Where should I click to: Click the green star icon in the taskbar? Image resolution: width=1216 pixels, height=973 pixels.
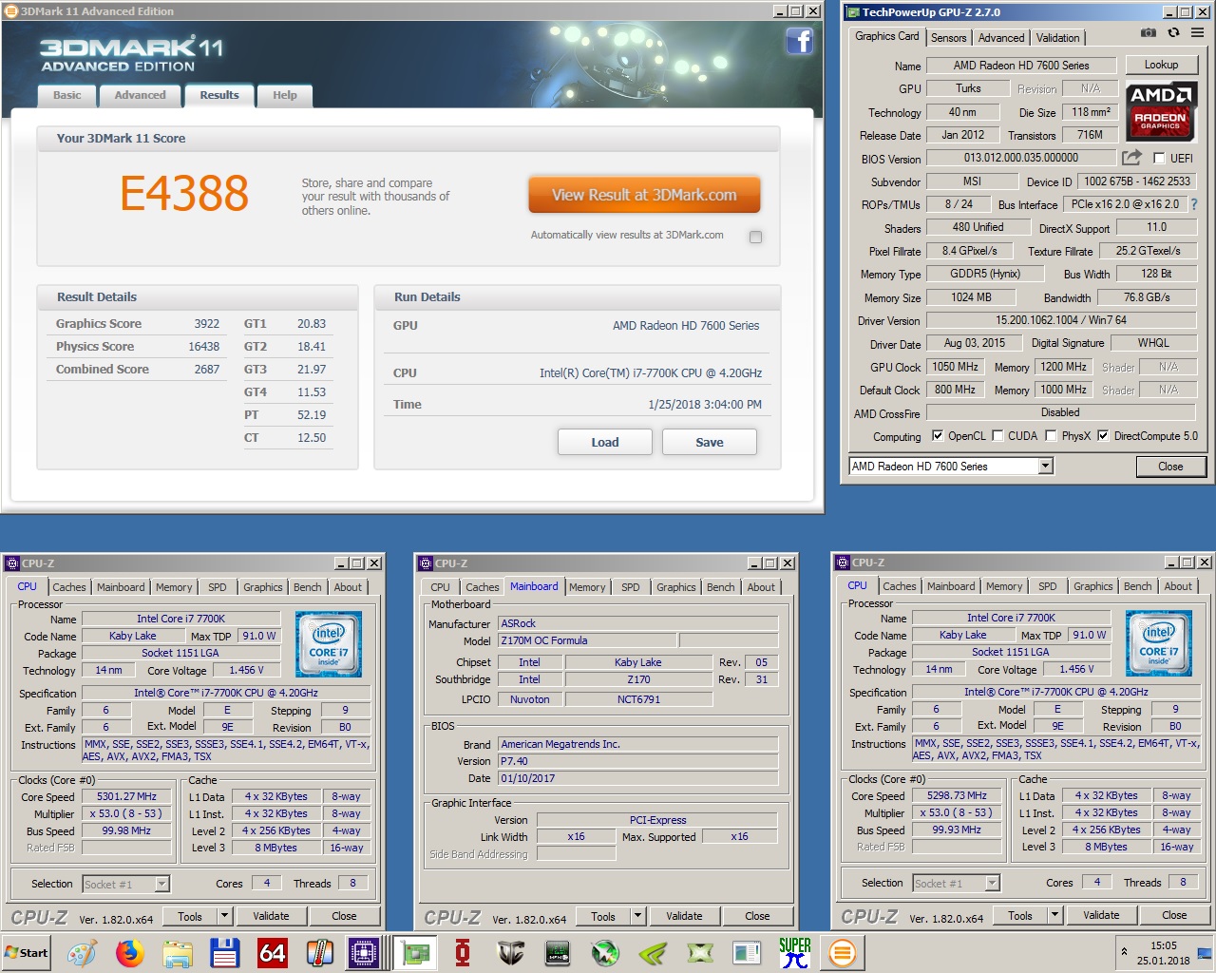point(604,953)
